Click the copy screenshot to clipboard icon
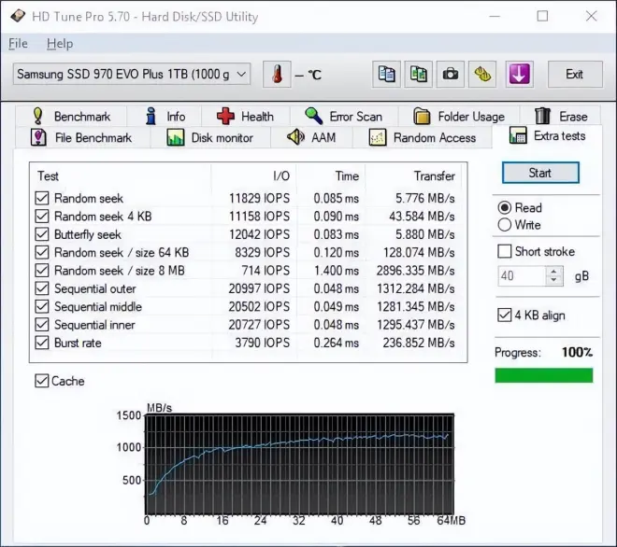The image size is (617, 547). [418, 75]
